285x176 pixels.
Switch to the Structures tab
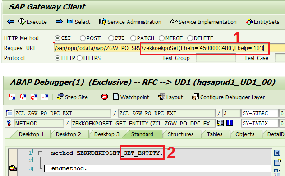click(181, 134)
